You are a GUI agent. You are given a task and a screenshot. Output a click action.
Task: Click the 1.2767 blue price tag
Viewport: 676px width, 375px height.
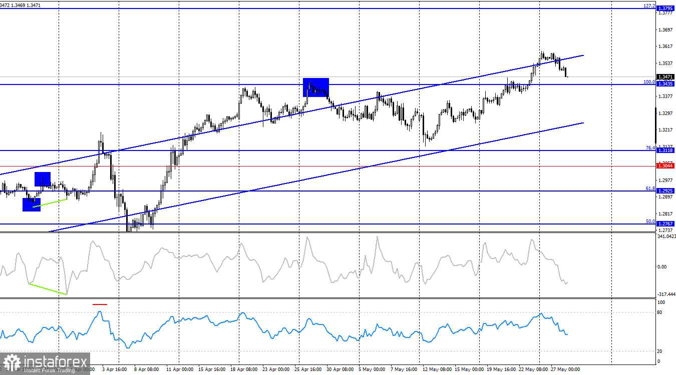pyautogui.click(x=665, y=224)
